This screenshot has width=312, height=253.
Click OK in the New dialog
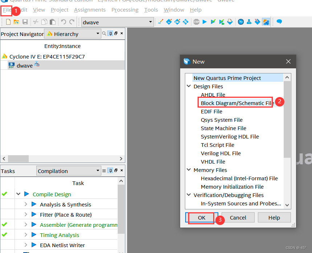tap(202, 217)
